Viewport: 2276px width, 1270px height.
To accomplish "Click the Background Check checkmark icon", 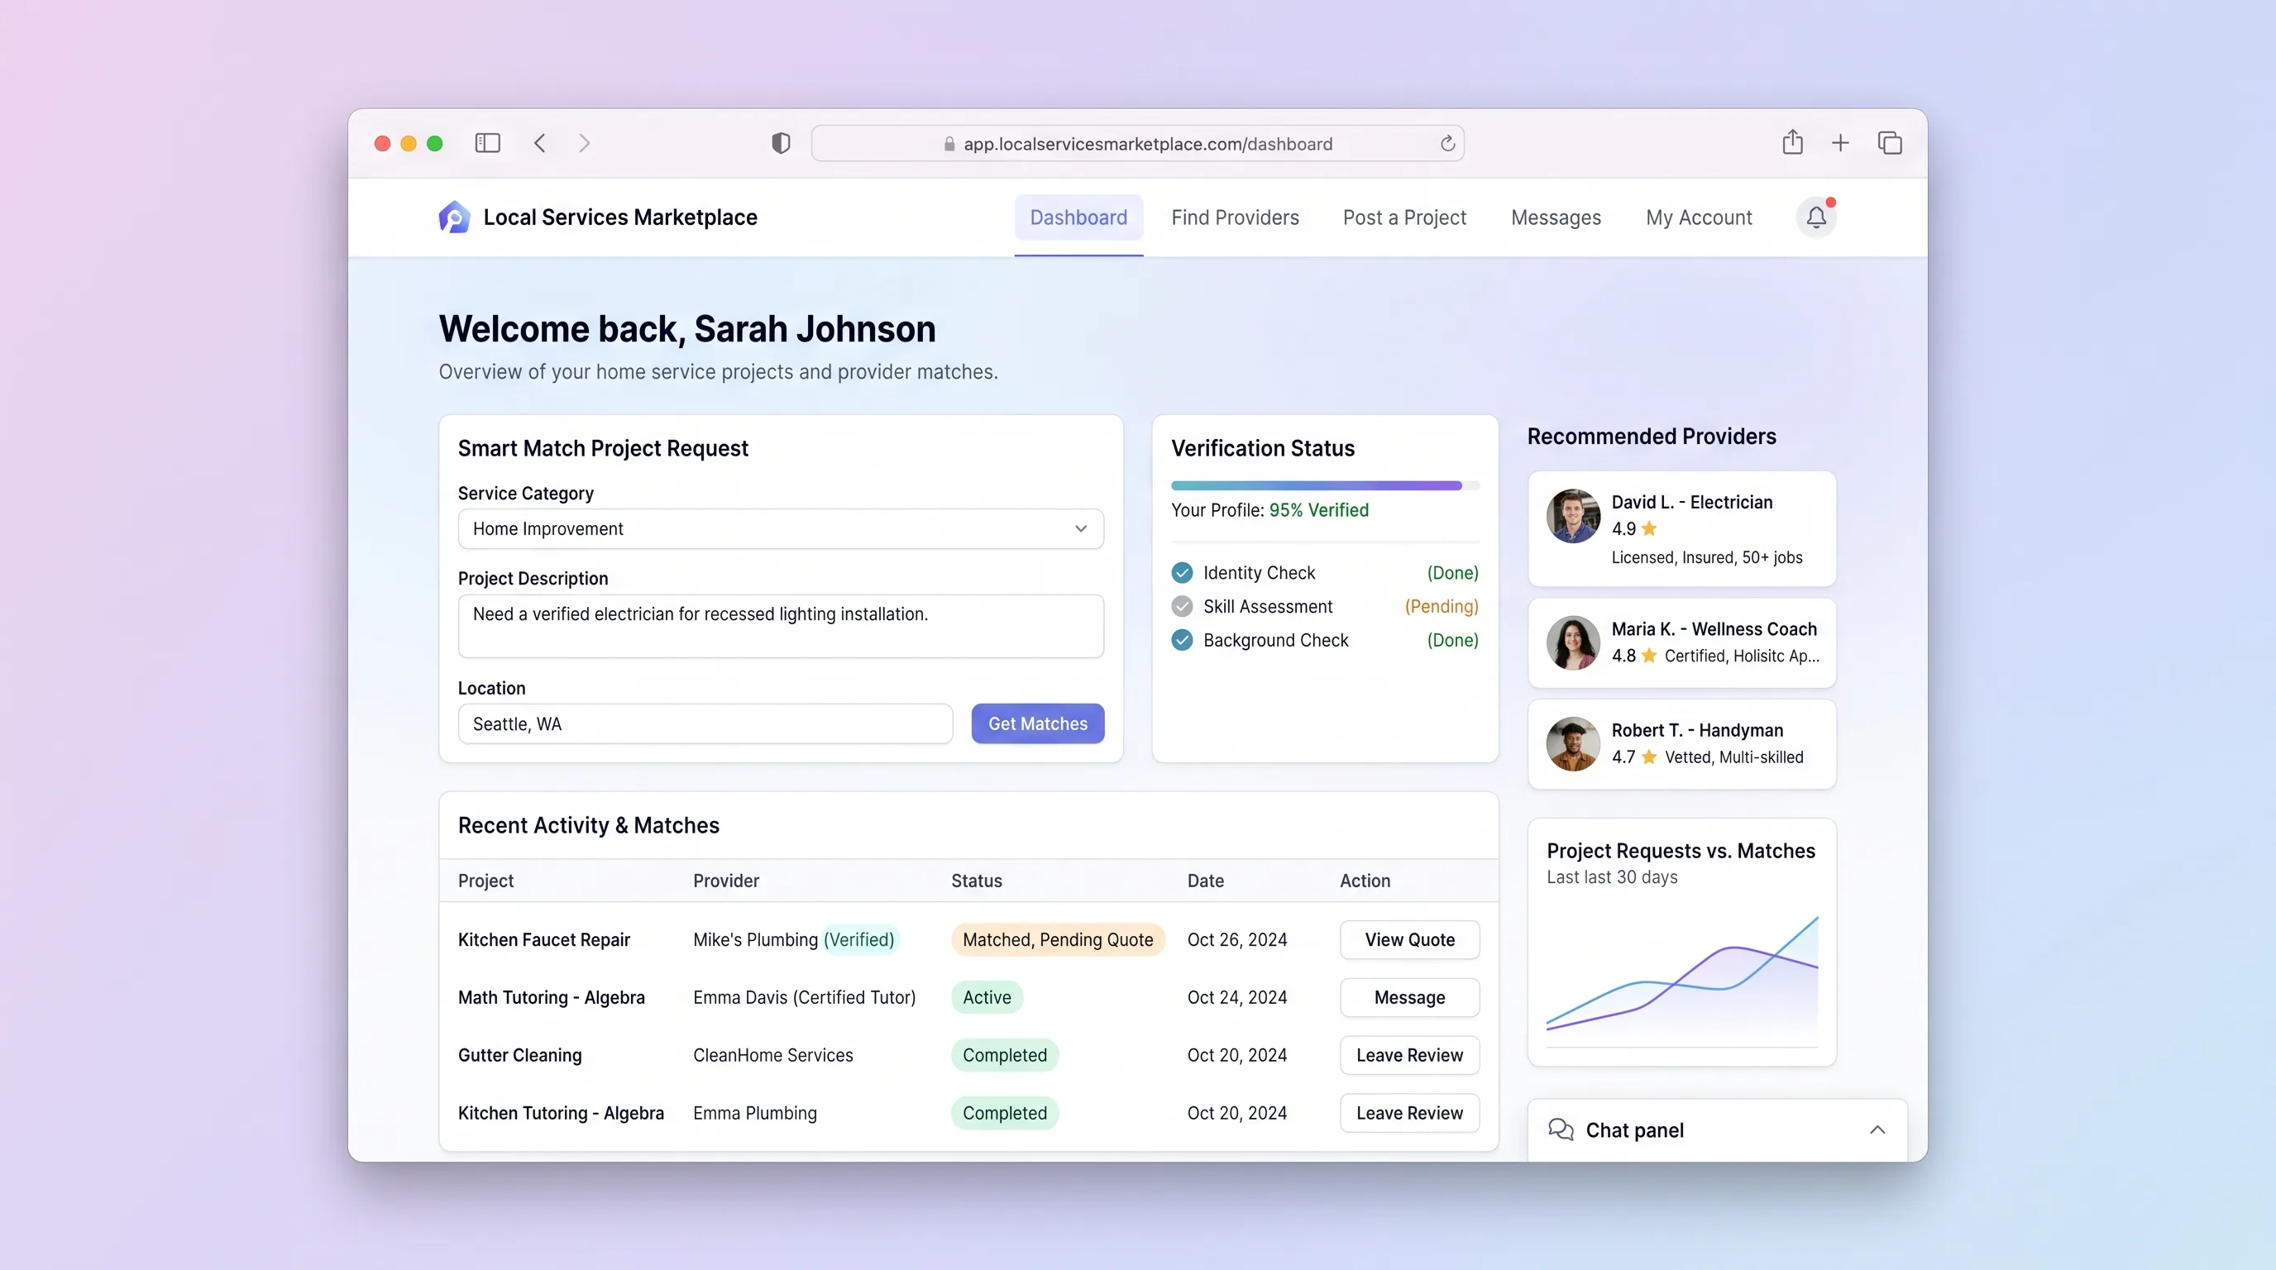I will click(1181, 640).
